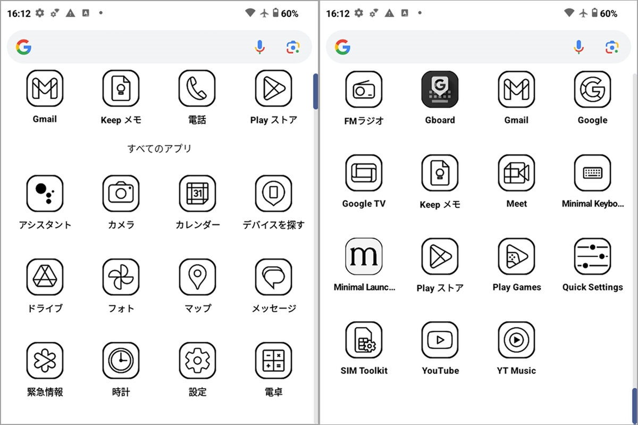The image size is (638, 425).
Task: Open Keep メモ in the left screen
Action: (x=121, y=88)
